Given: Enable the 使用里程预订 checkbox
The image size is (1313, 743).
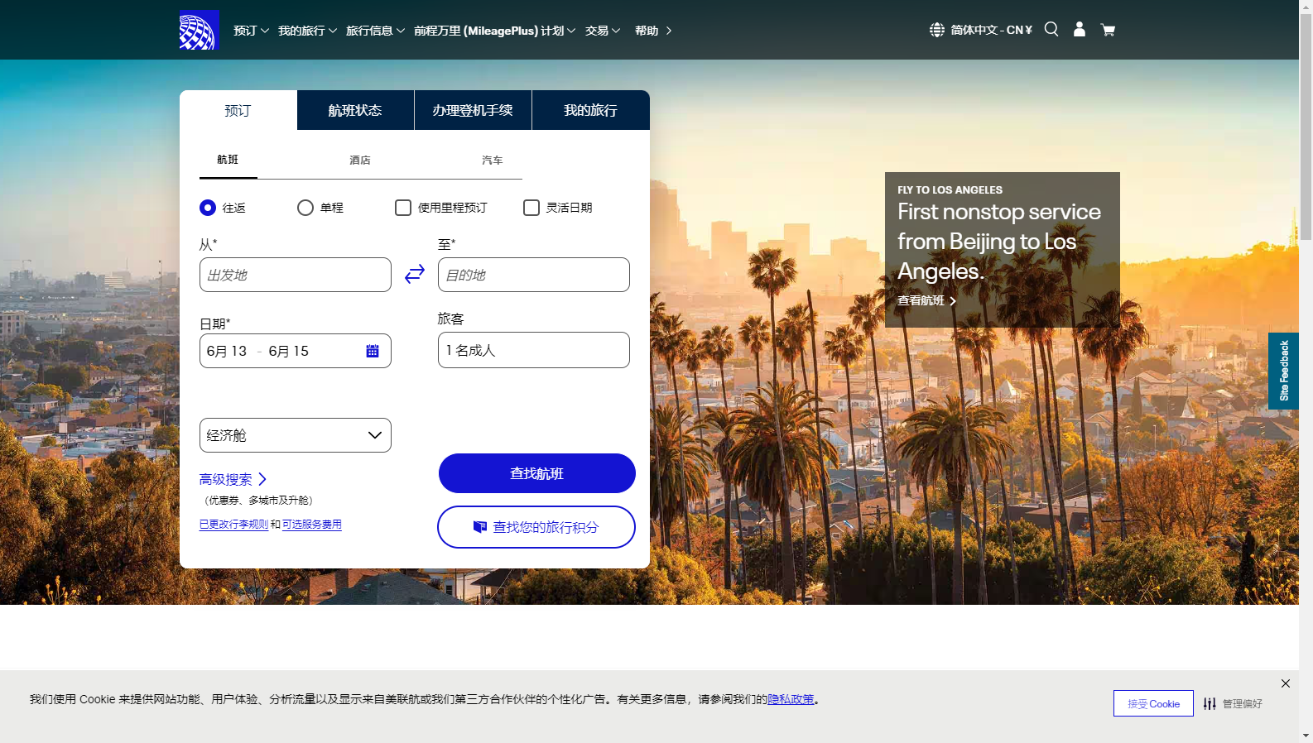Looking at the screenshot, I should tap(403, 208).
